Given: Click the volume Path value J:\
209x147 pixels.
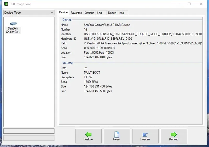Looking at the screenshot, I should (86, 68).
